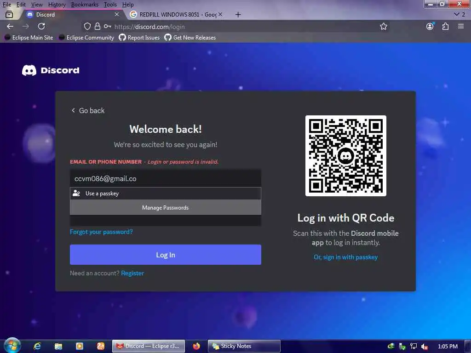Image resolution: width=471 pixels, height=353 pixels.
Task: Click the browser back arrow
Action: [10, 26]
